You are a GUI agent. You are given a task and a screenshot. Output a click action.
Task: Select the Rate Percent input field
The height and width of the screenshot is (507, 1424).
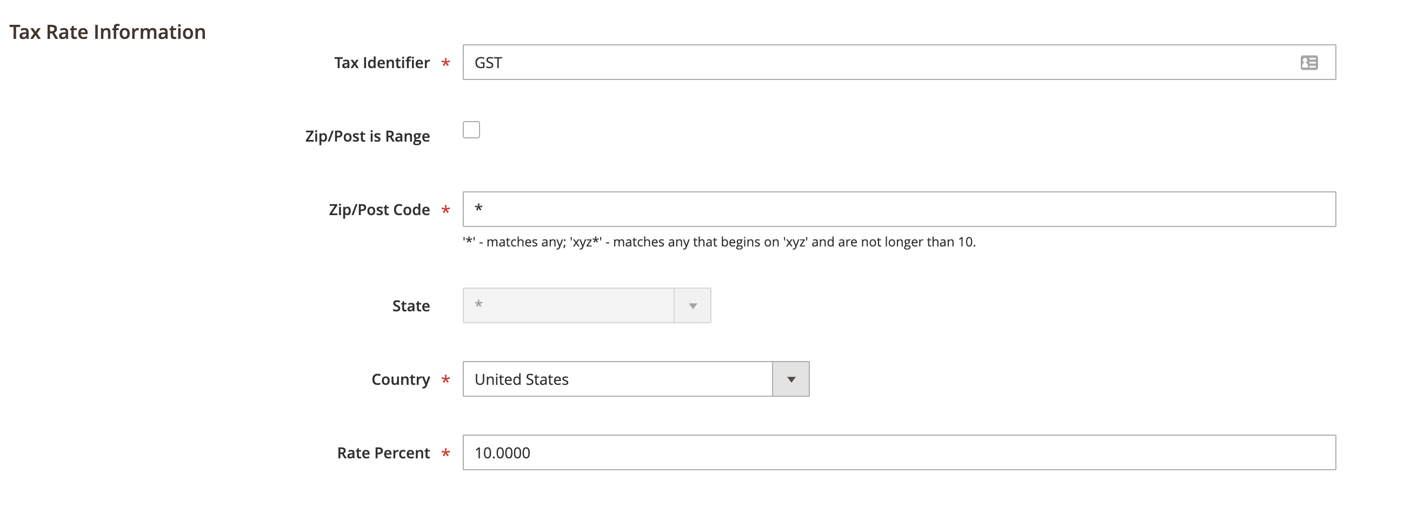coord(774,453)
